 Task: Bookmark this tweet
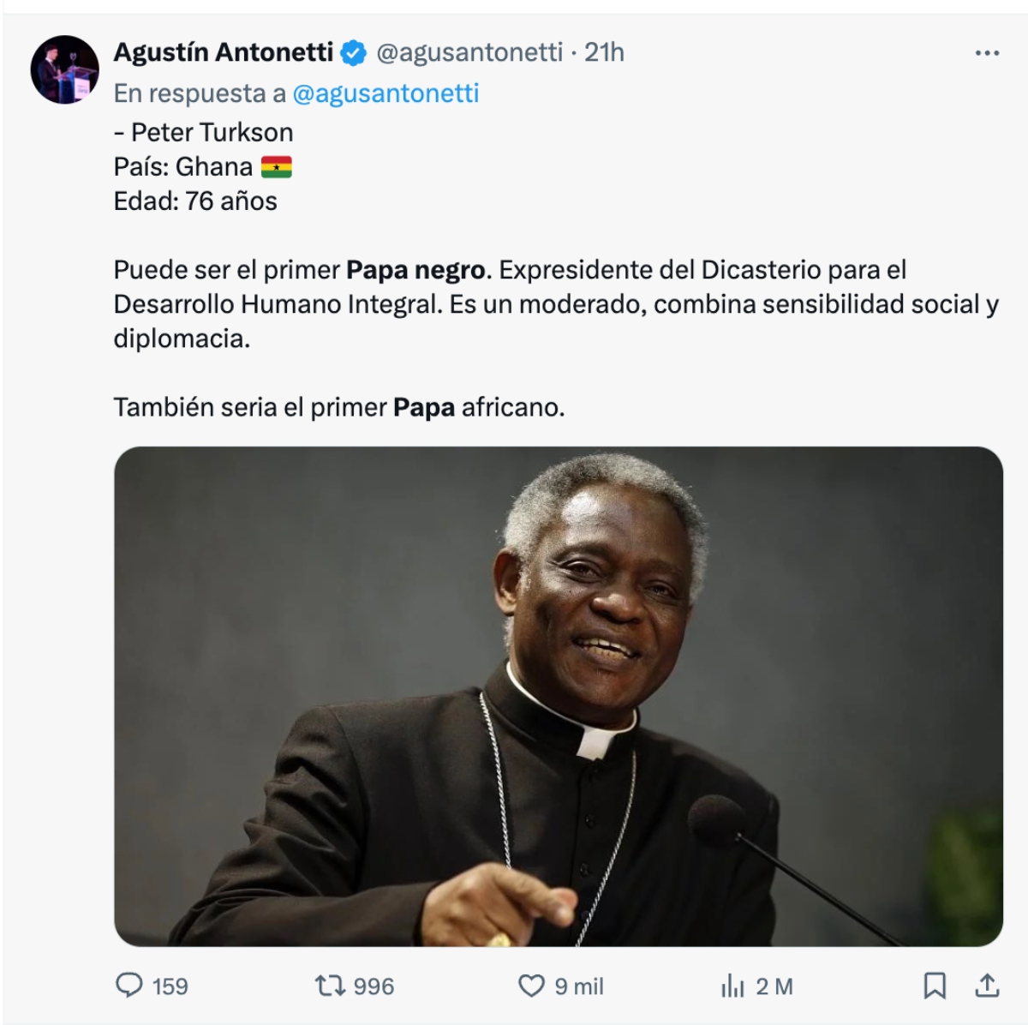[x=935, y=986]
